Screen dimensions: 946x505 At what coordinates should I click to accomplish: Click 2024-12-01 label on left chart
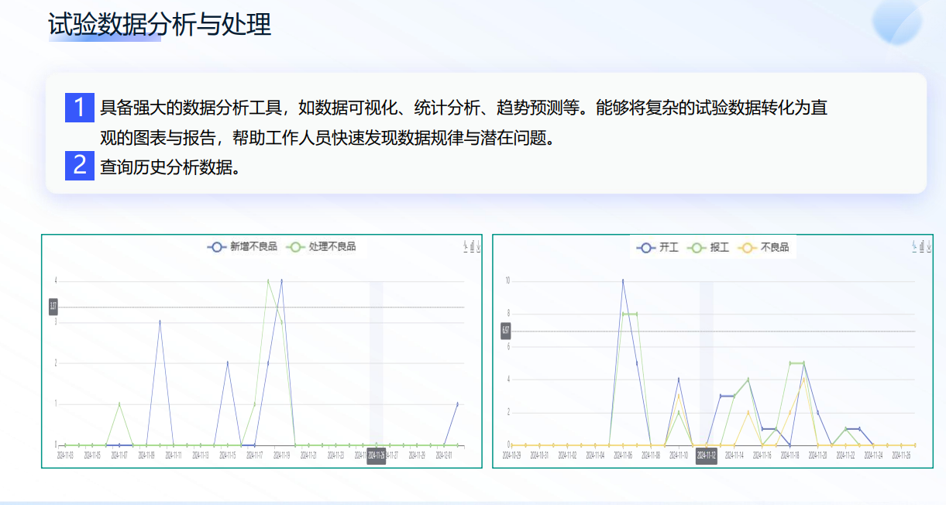pyautogui.click(x=443, y=455)
